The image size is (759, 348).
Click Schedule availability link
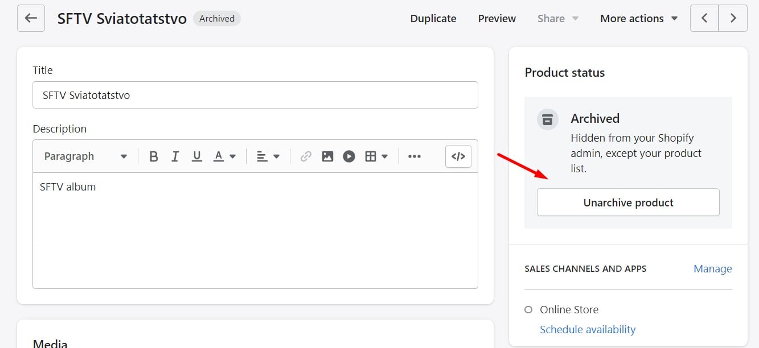(x=588, y=329)
